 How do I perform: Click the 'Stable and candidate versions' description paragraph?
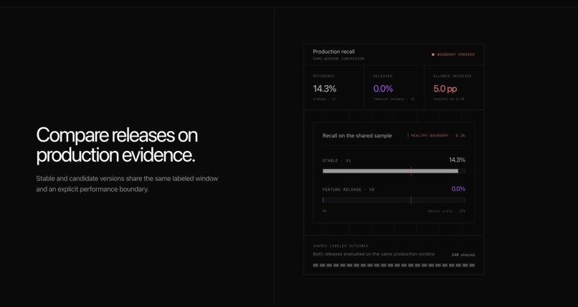click(127, 184)
